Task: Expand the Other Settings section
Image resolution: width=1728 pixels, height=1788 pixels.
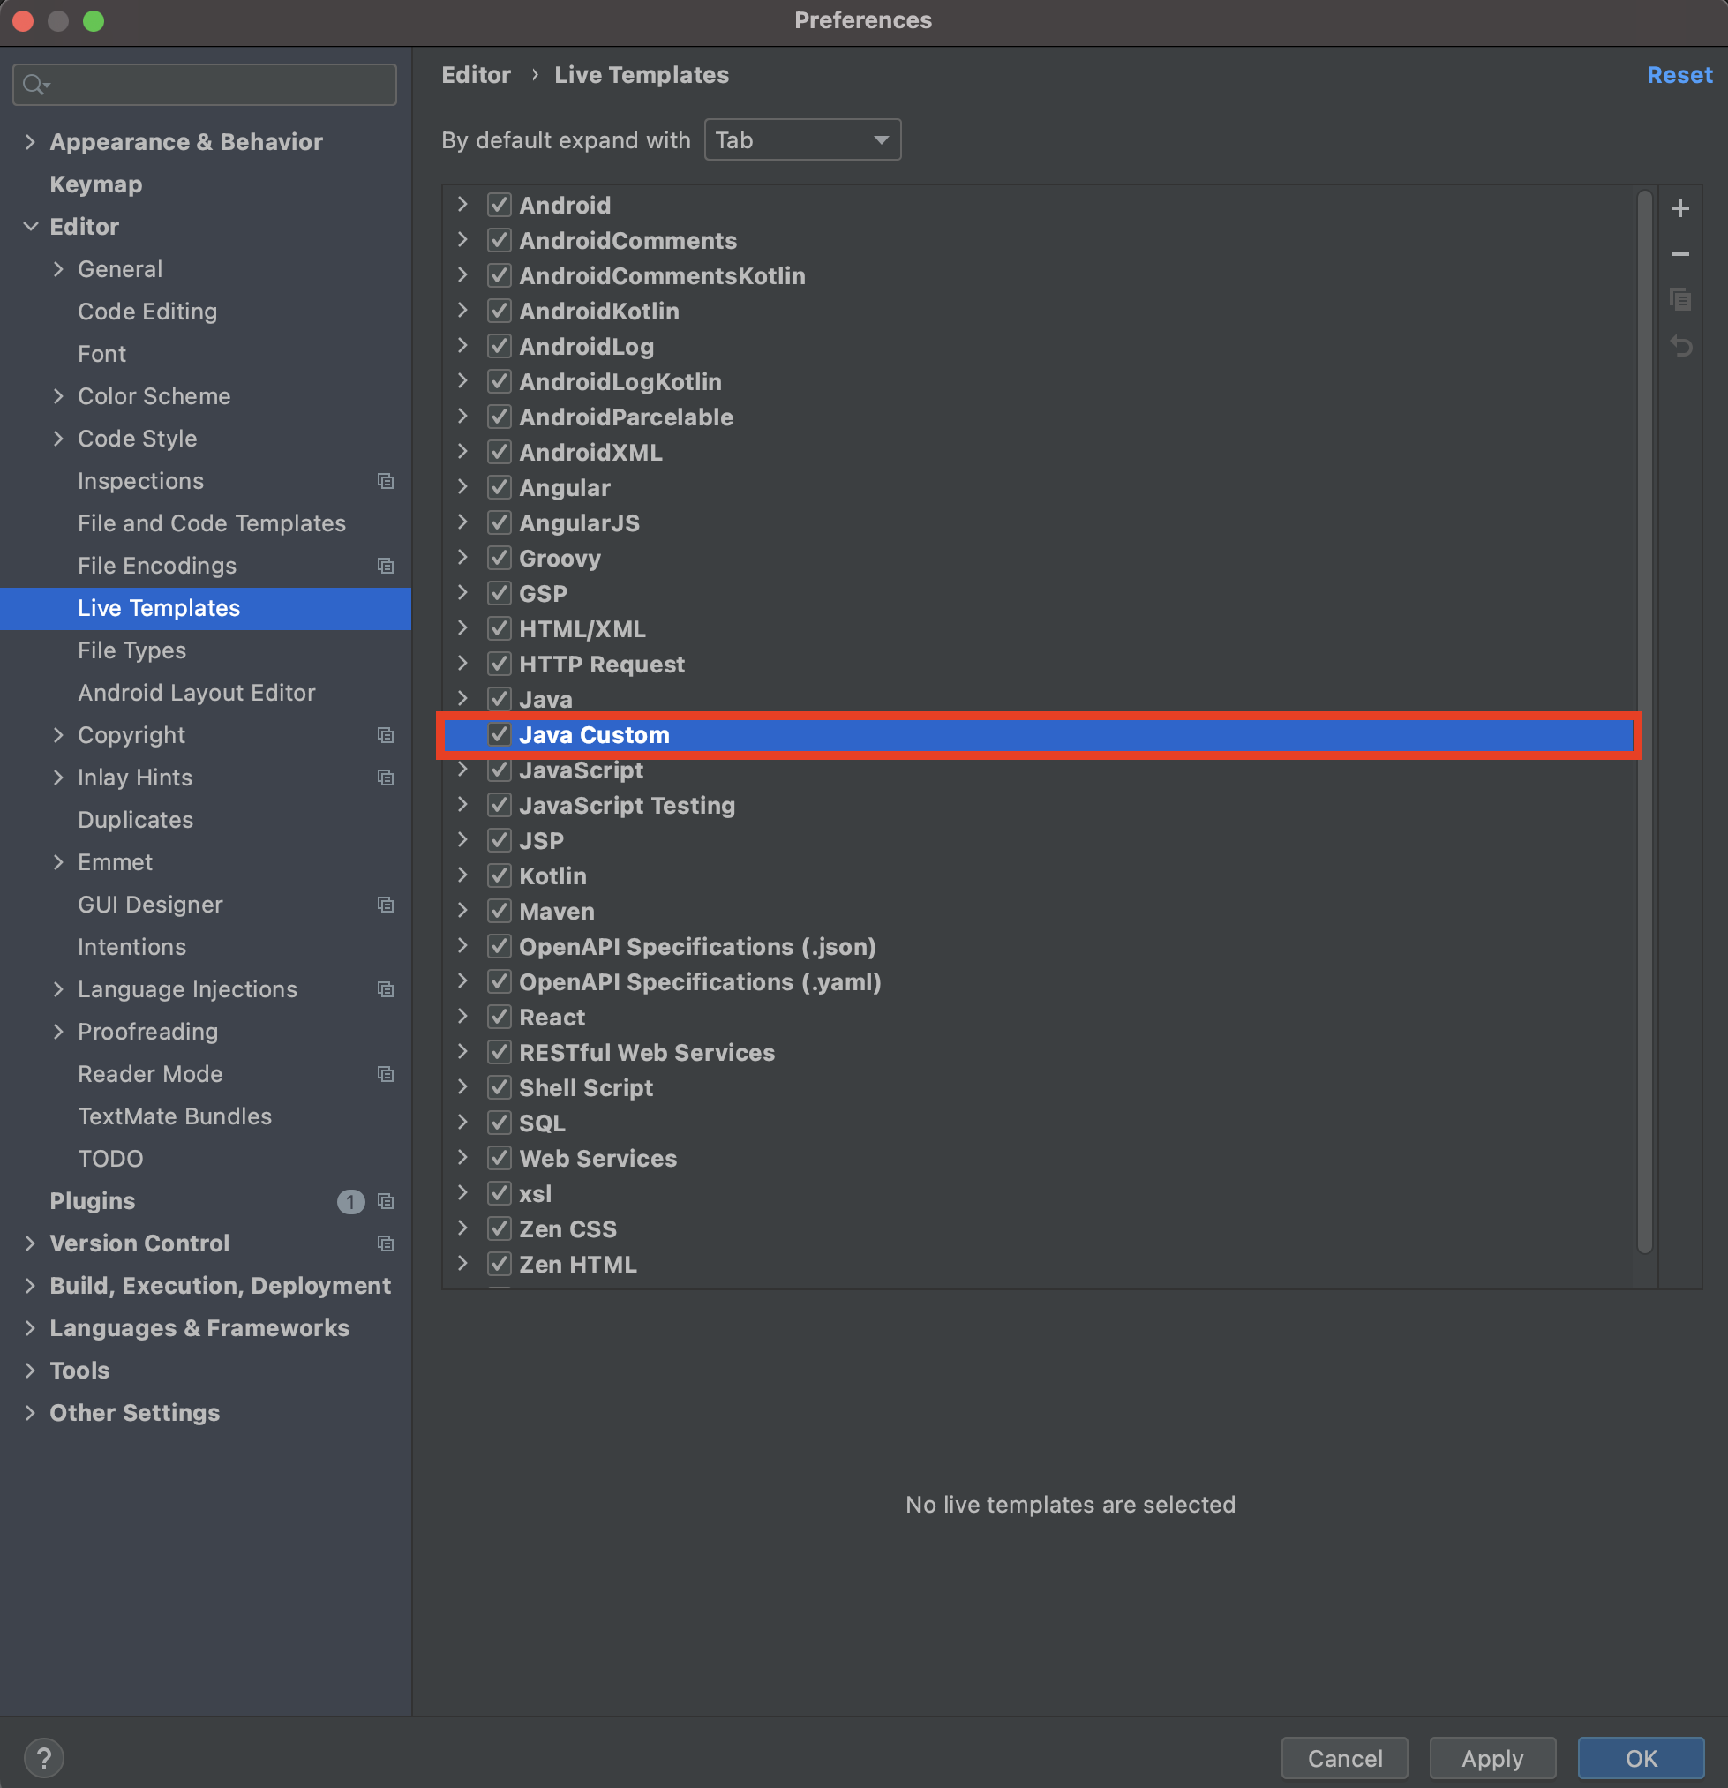Action: (30, 1413)
